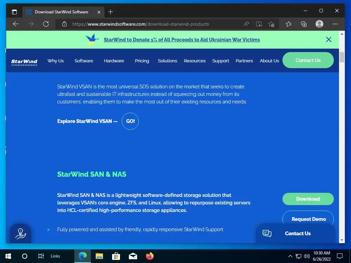The width and height of the screenshot is (351, 263).
Task: Click the GO! circle button
Action: pyautogui.click(x=130, y=121)
